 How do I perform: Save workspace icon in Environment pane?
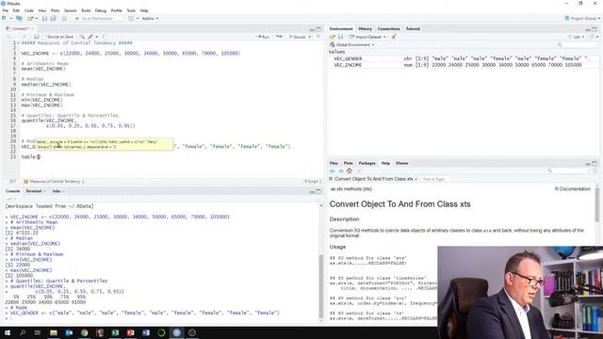pos(340,37)
